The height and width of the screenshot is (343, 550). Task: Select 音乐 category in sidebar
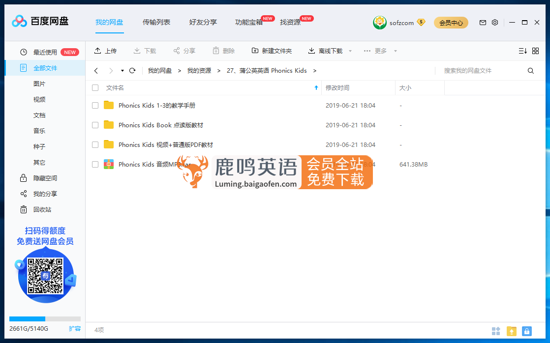pyautogui.click(x=39, y=131)
